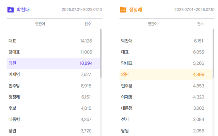This screenshot has height=136, width=218.
Task: Select the 대통령 row in 정청래 table
Action: [x=166, y=108]
